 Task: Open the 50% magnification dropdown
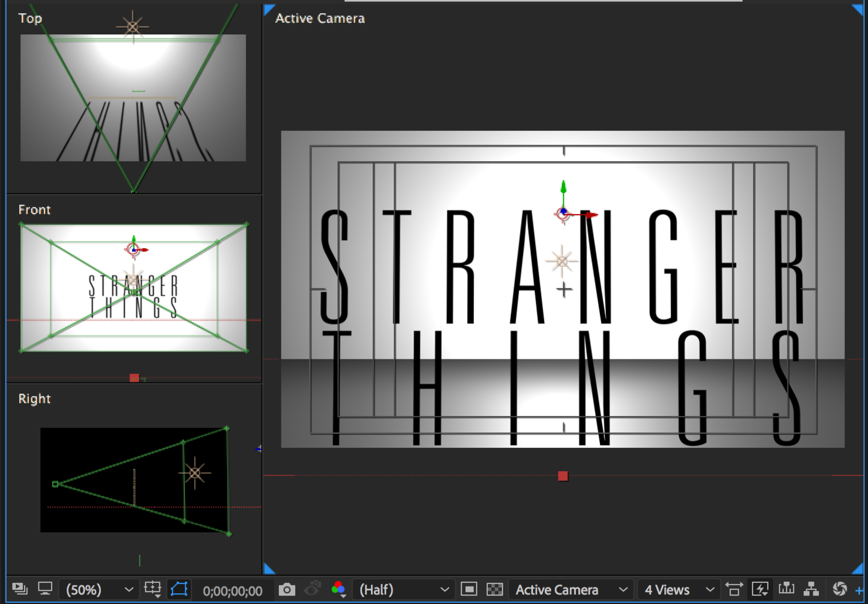click(99, 590)
